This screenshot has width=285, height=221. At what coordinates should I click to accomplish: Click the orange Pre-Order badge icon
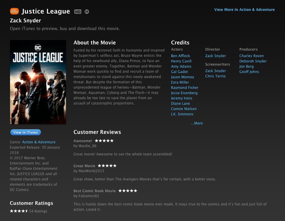tap(14, 11)
